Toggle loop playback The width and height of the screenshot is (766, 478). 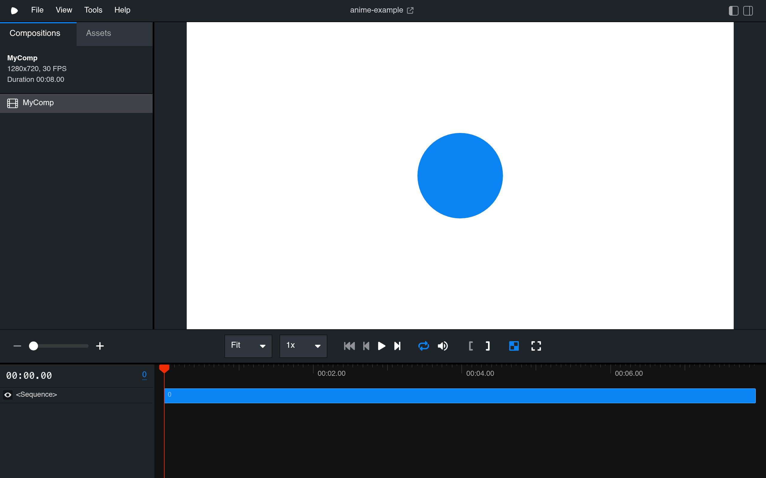423,346
